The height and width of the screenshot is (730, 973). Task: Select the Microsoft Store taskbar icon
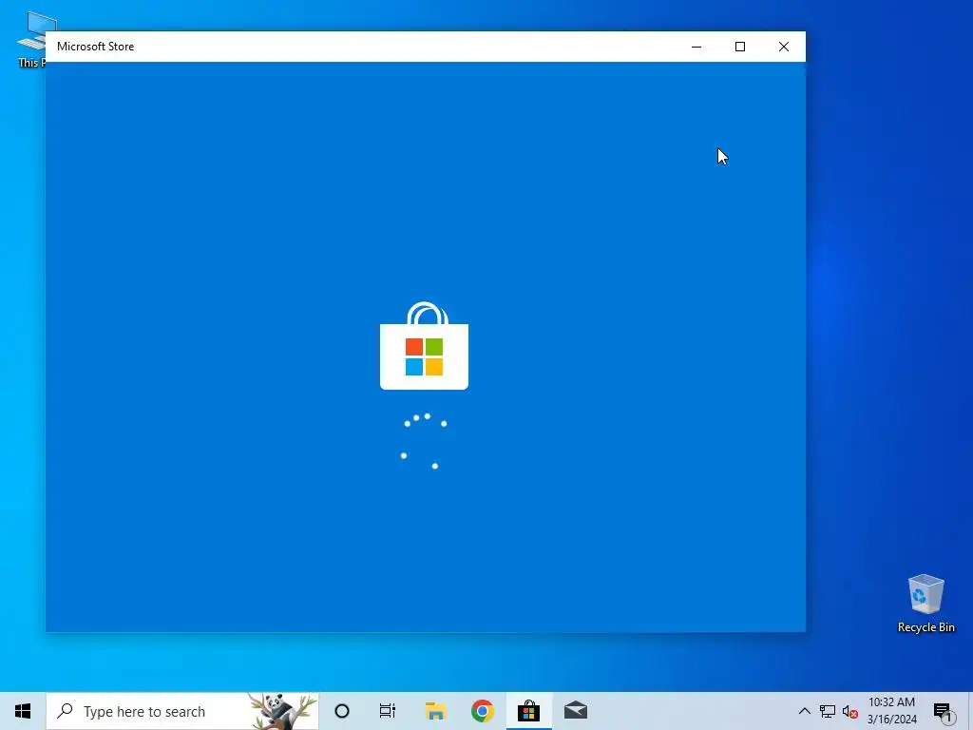(528, 711)
